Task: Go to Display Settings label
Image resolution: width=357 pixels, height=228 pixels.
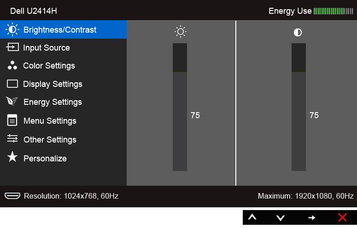Action: [x=53, y=84]
